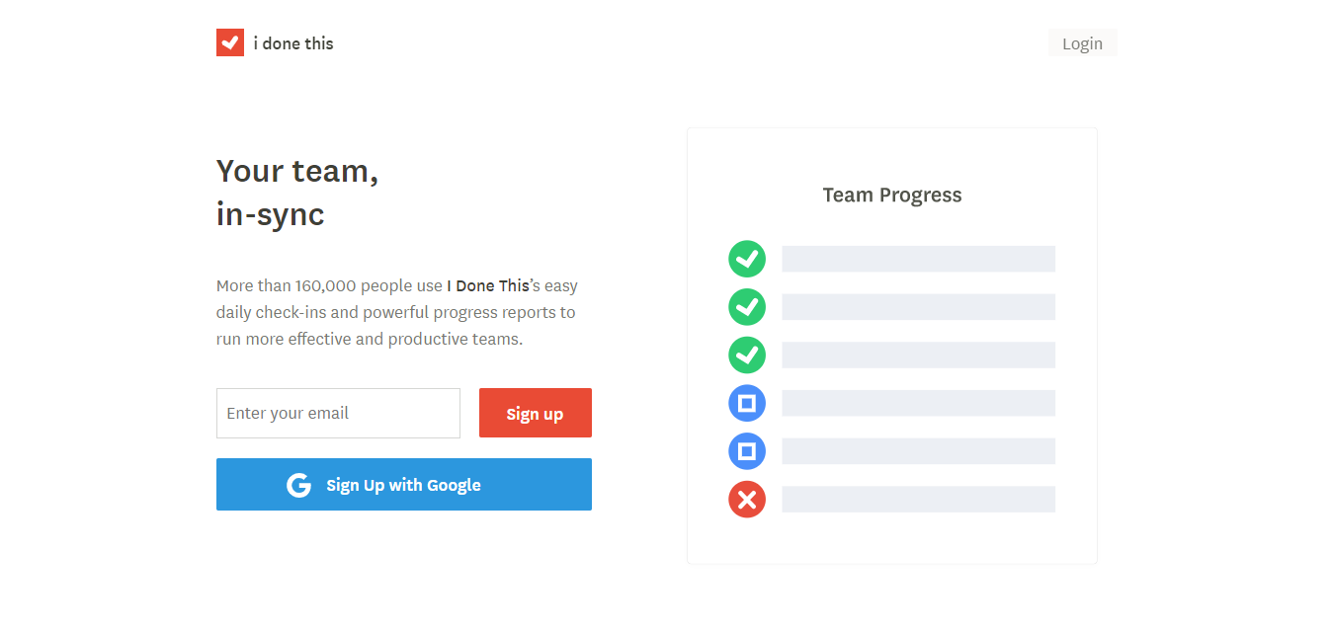Select the gray bar beside the upper blue square

(x=918, y=403)
